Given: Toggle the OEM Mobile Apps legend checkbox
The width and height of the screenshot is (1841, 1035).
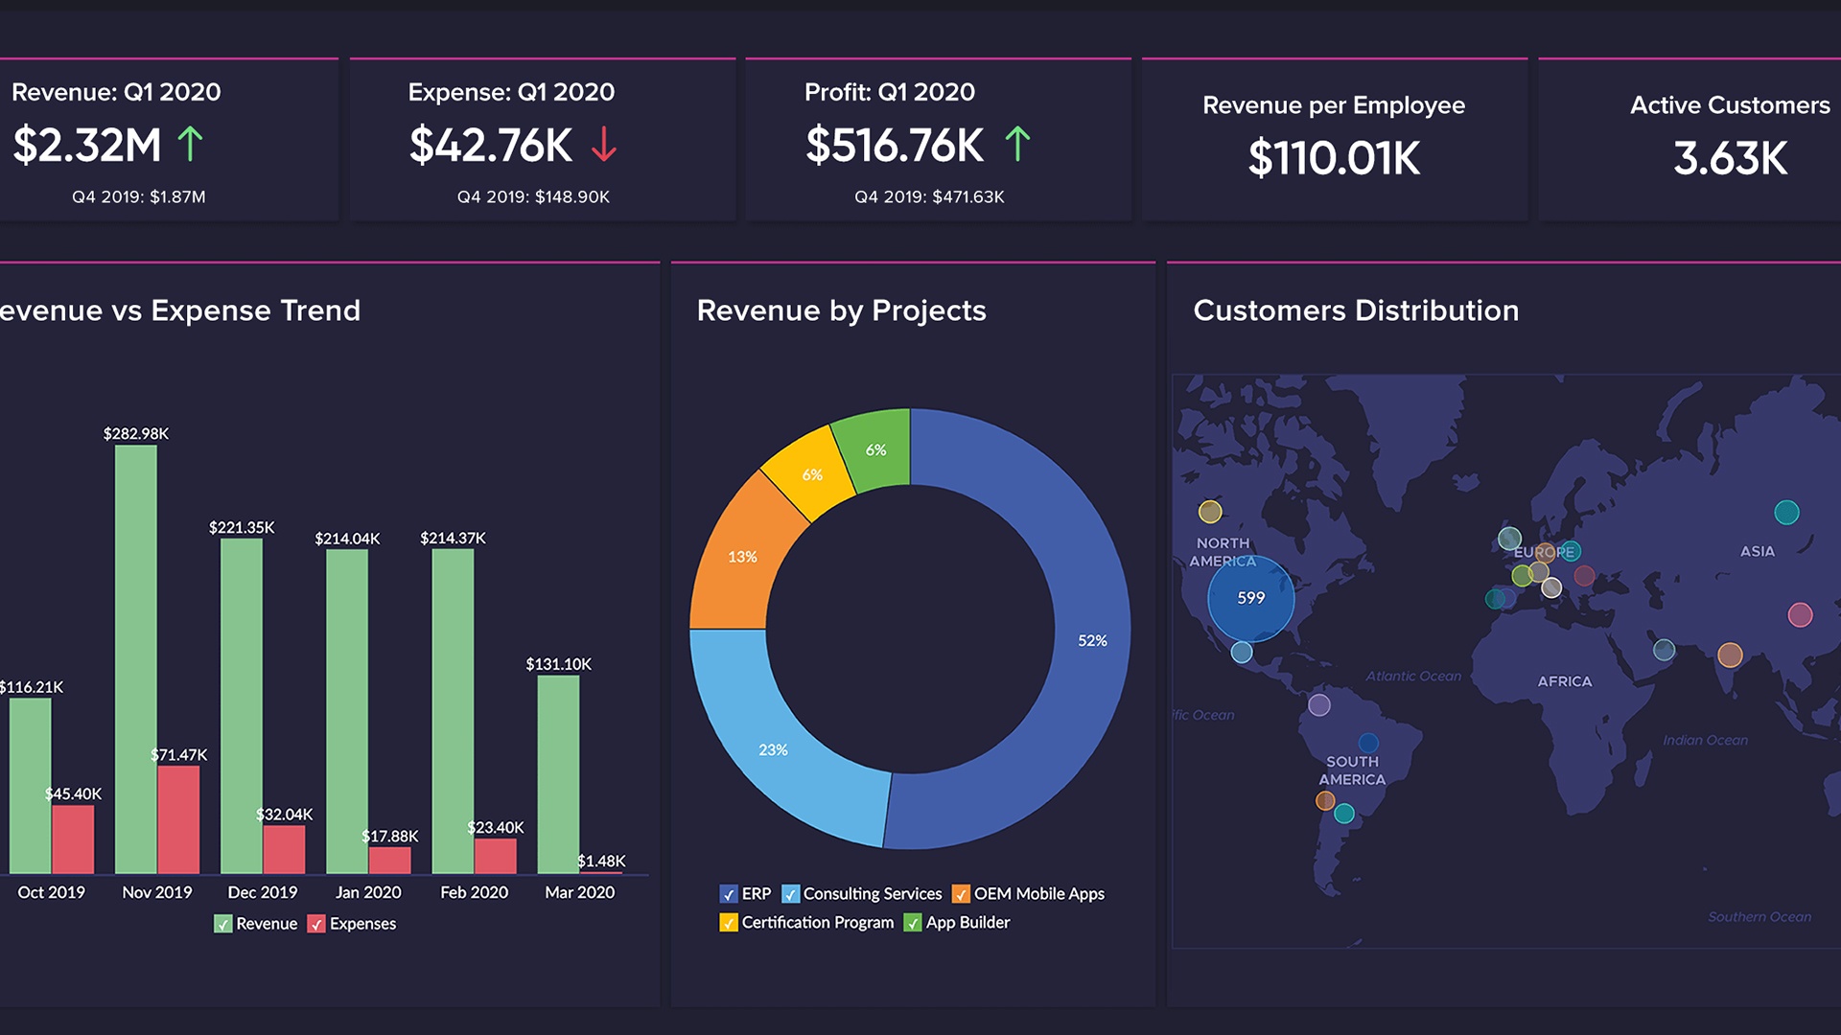Looking at the screenshot, I should click(x=961, y=894).
